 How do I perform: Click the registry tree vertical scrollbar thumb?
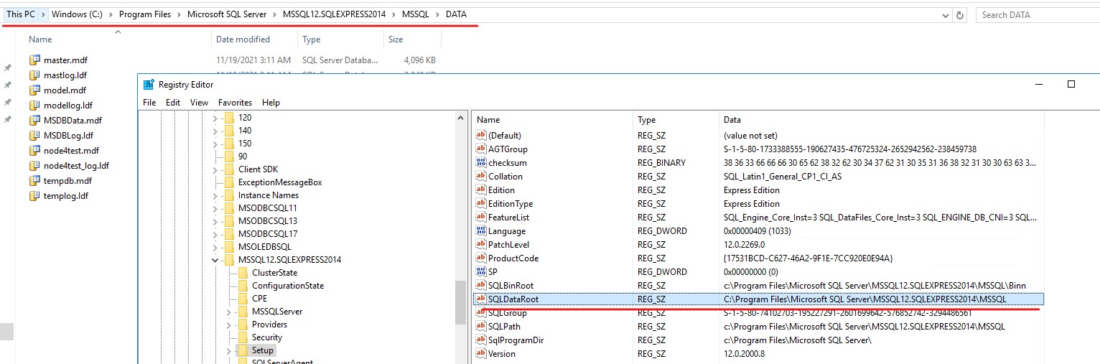pos(460,302)
